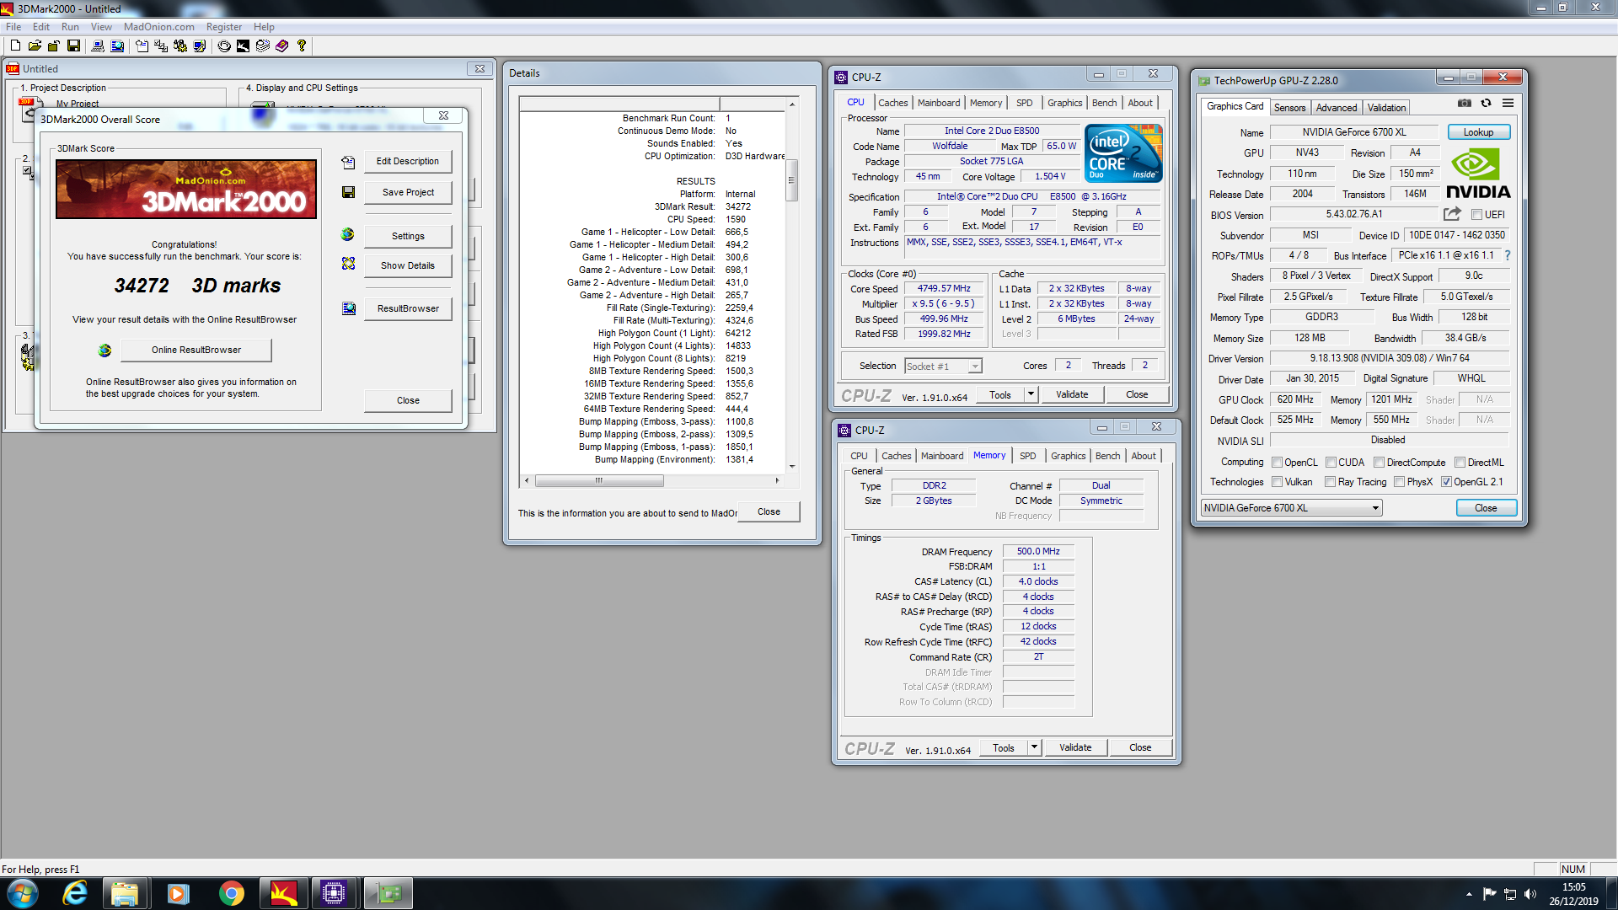Click the volume speaker tray icon
The height and width of the screenshot is (910, 1618).
pyautogui.click(x=1530, y=894)
